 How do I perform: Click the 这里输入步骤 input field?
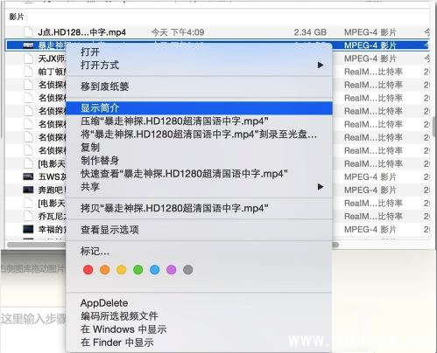(33, 319)
